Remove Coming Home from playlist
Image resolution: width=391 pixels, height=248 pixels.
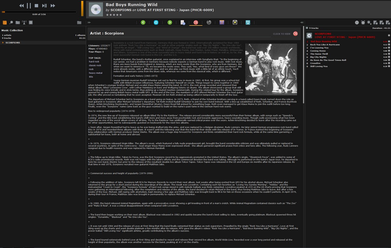point(389,51)
